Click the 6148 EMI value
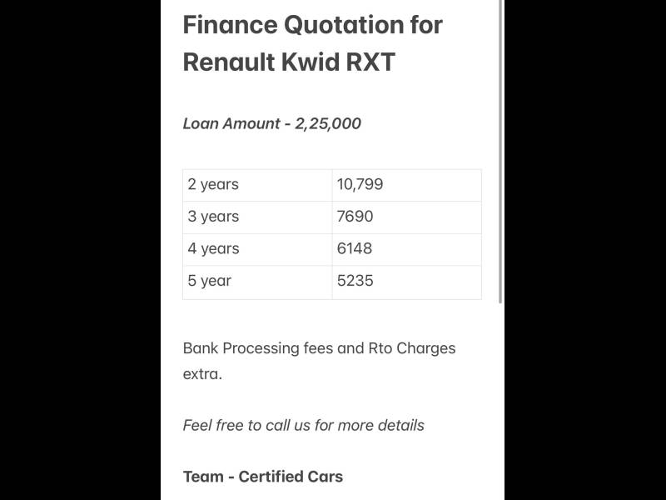This screenshot has width=666, height=500. (355, 248)
